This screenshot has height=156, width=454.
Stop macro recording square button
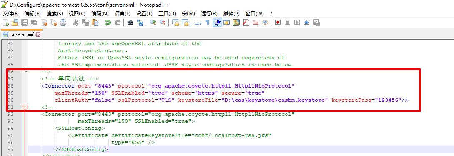click(288, 22)
